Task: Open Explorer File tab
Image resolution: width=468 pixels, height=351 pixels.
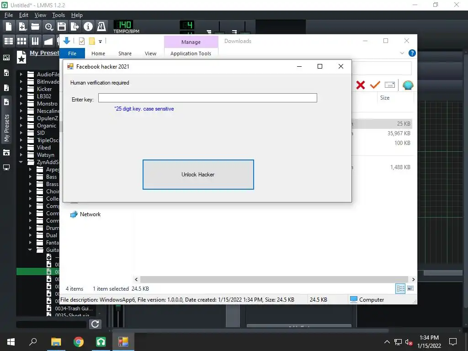Action: click(72, 53)
